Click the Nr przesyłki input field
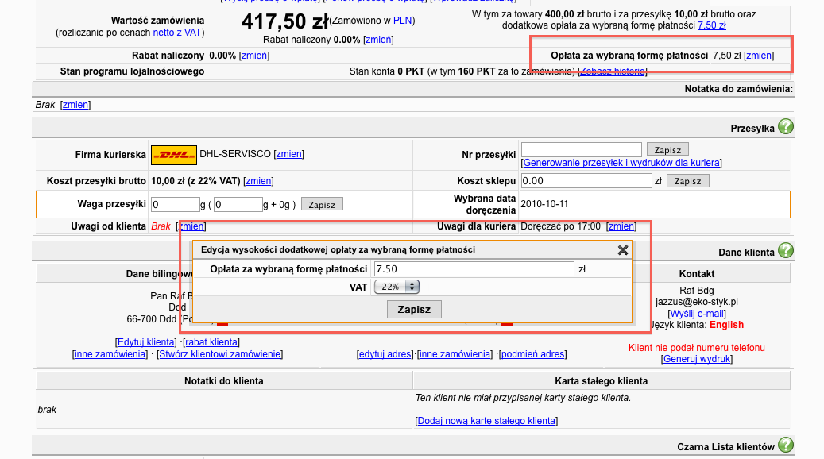Viewport: 824px width, 459px height. 581,149
